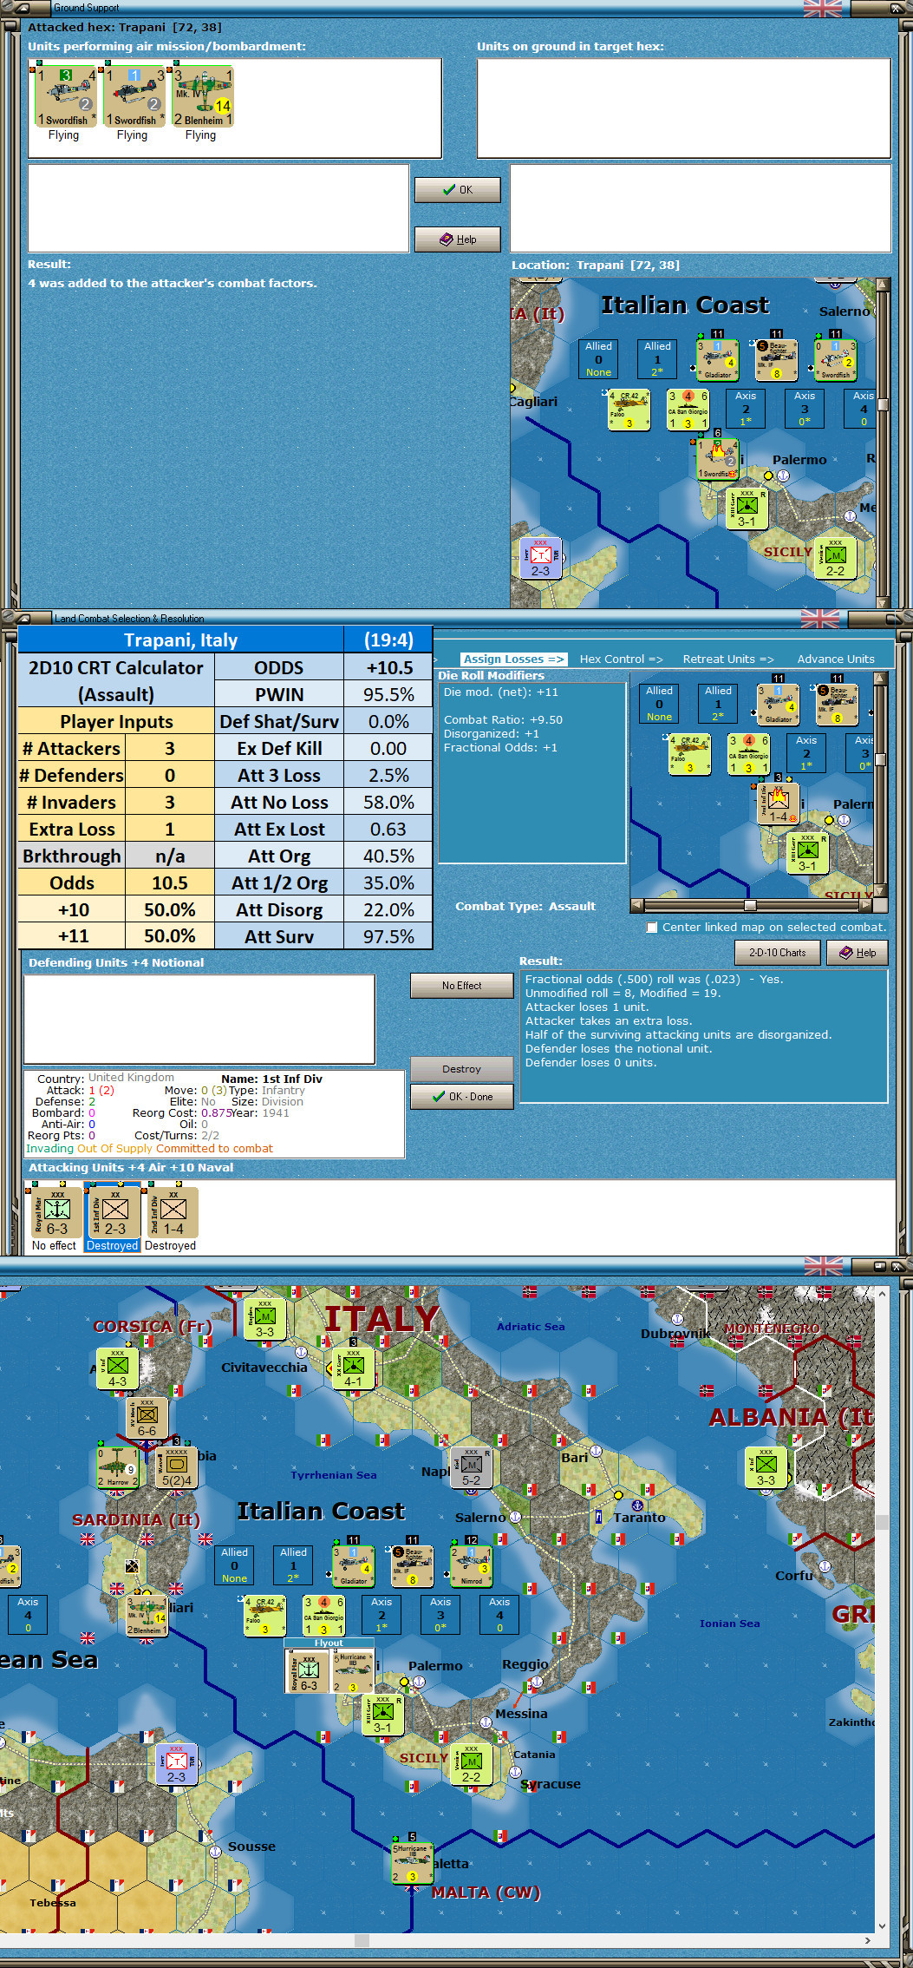
Task: Confirm with OK - Done button
Action: (x=461, y=1097)
